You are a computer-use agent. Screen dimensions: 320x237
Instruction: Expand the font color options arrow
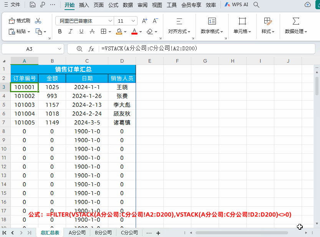(141, 31)
